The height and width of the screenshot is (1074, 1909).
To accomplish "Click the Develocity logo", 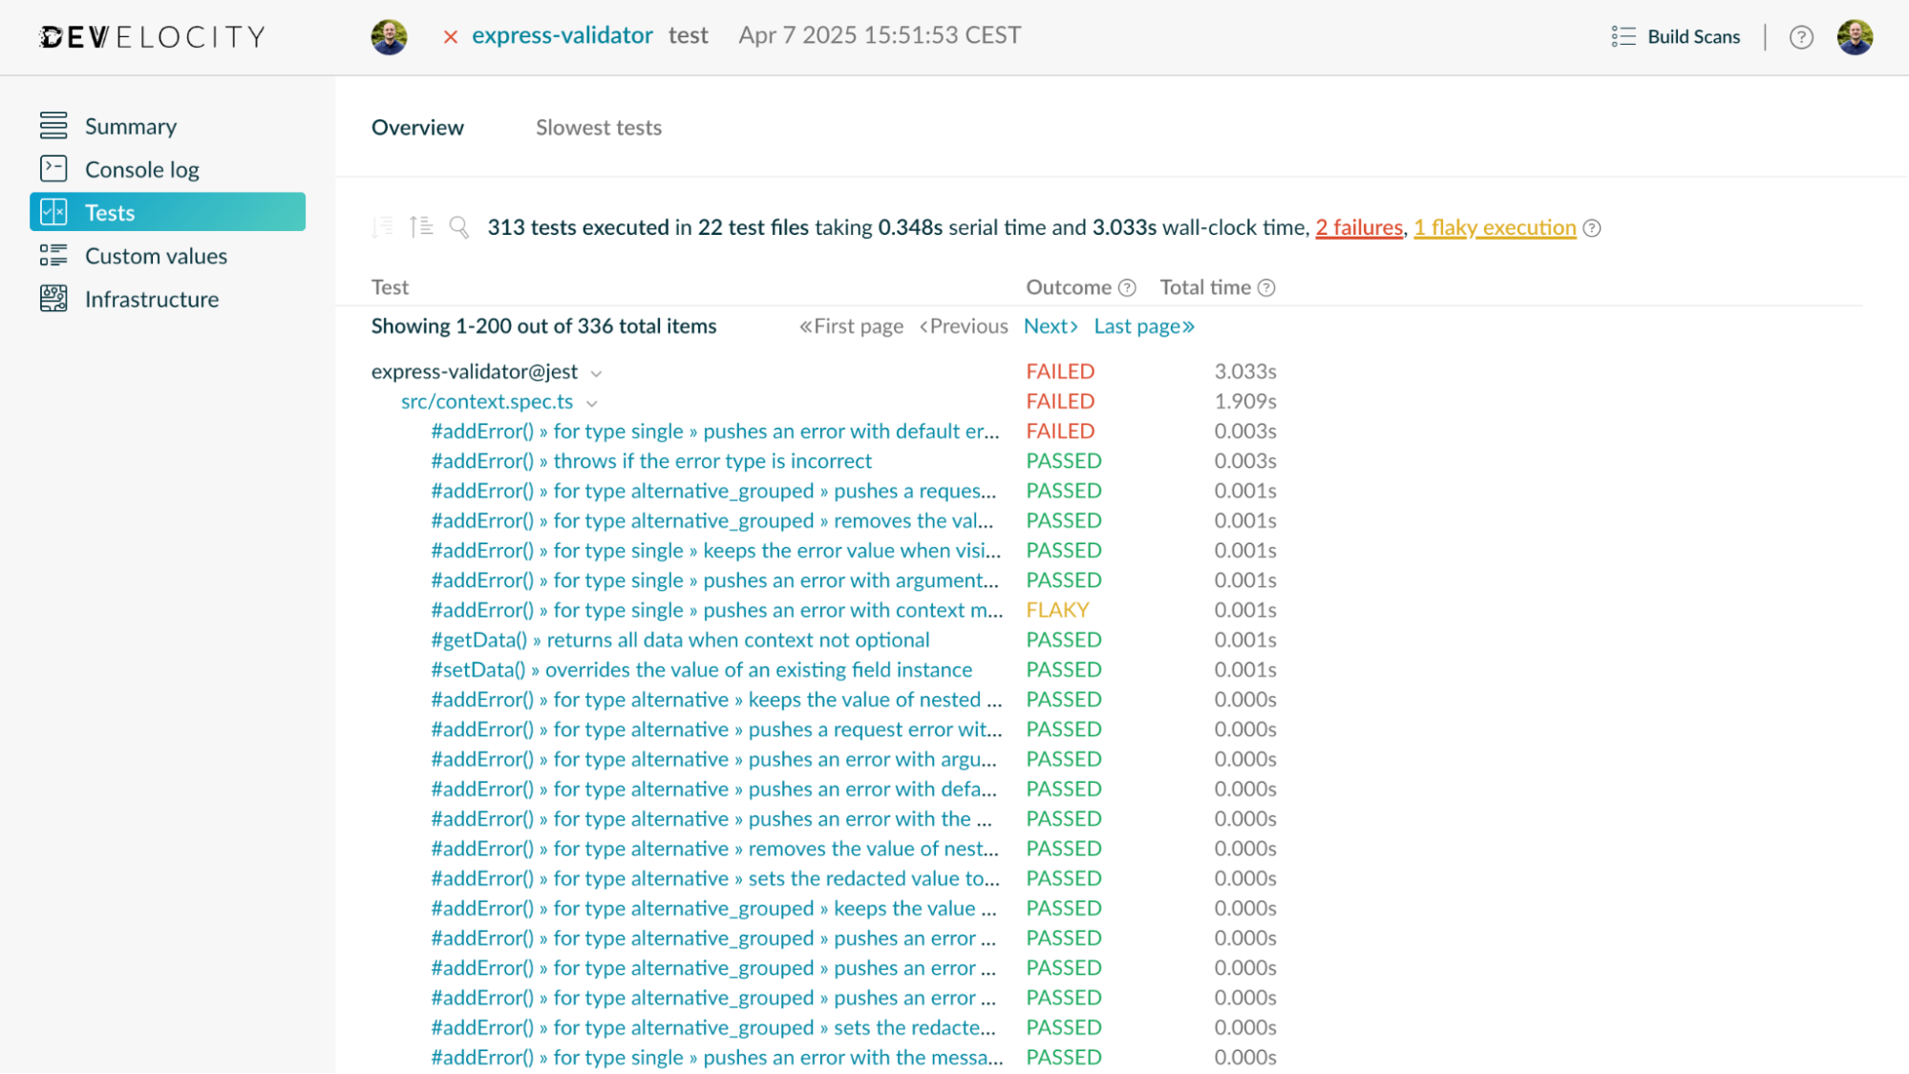I will click(x=152, y=36).
